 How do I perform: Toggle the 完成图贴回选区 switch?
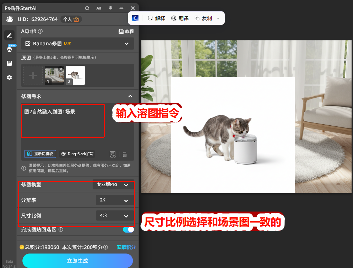tap(128, 230)
